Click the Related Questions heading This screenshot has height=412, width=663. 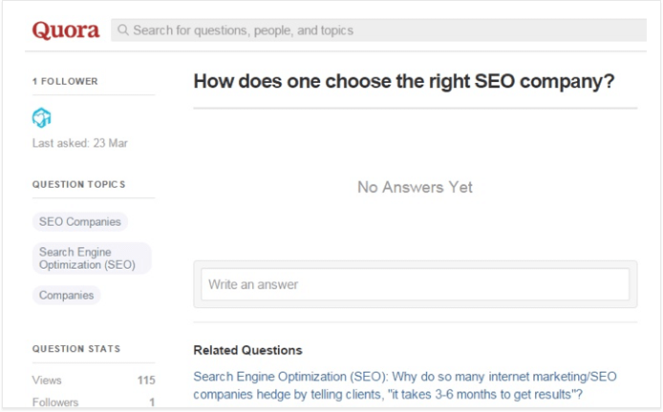247,350
